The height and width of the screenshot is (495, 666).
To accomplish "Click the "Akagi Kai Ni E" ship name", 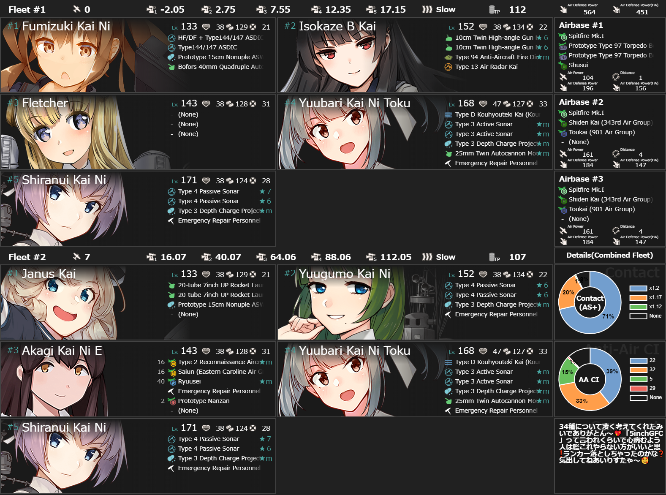I will click(62, 351).
